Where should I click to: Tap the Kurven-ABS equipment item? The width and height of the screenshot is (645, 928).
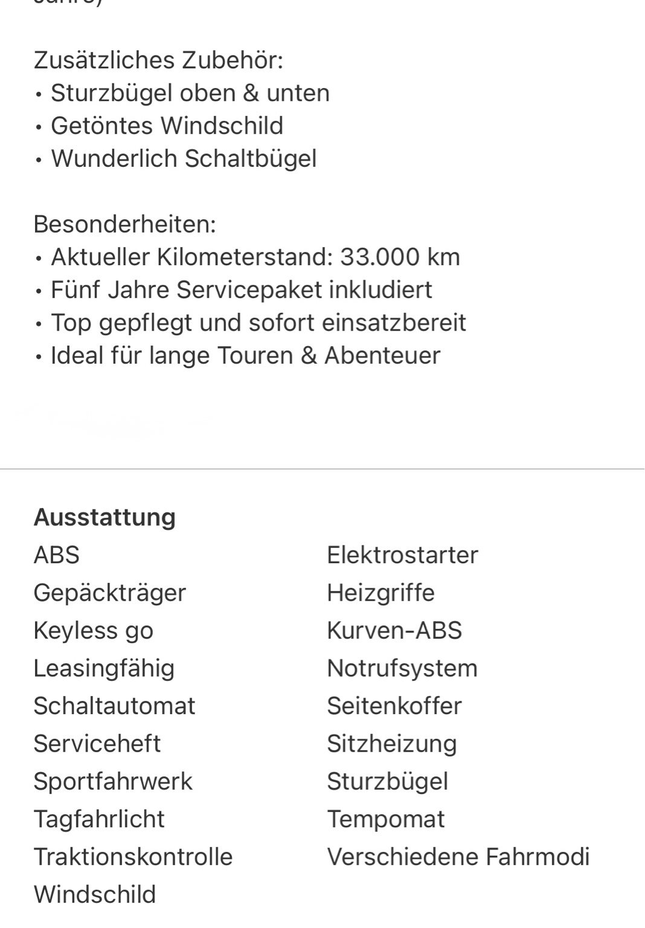click(x=394, y=630)
